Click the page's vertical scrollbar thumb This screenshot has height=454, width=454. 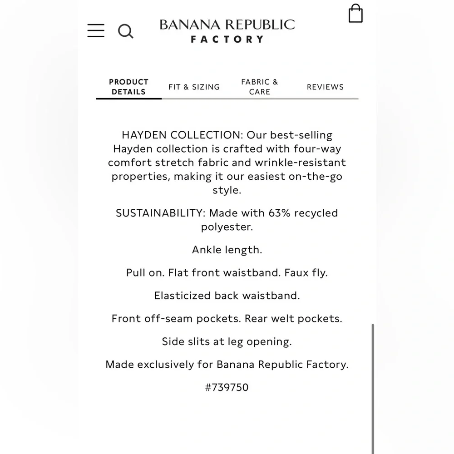coord(373,386)
